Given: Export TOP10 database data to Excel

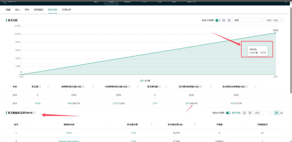Looking at the screenshot, I should 250,113.
